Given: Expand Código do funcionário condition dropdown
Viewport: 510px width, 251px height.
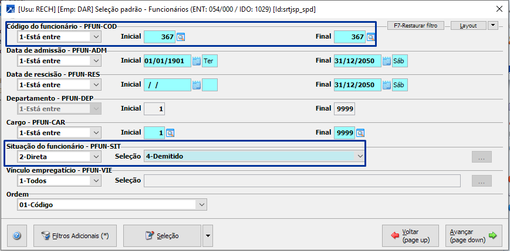Looking at the screenshot, I should 96,37.
